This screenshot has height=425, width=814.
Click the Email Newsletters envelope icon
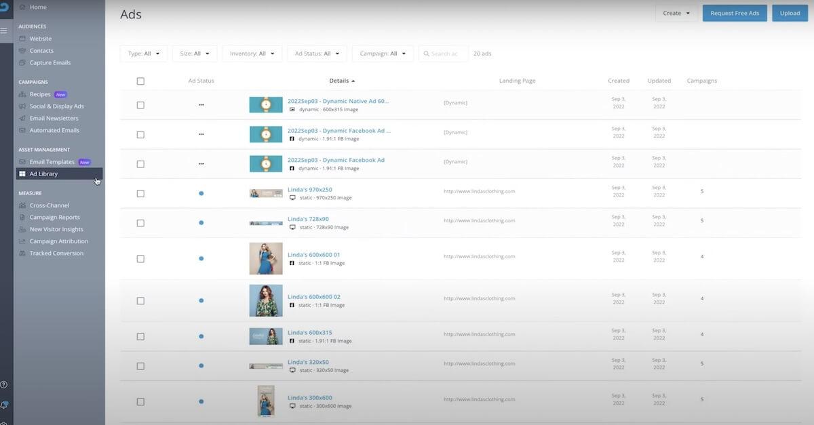coord(22,119)
